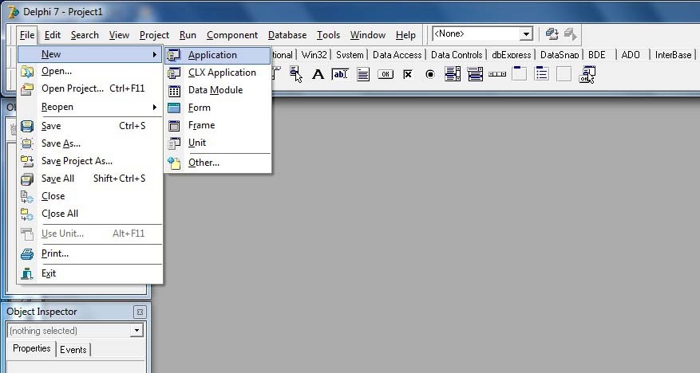Viewport: 700px width, 373px height.
Task: Select the Panel component icon
Action: click(x=564, y=73)
